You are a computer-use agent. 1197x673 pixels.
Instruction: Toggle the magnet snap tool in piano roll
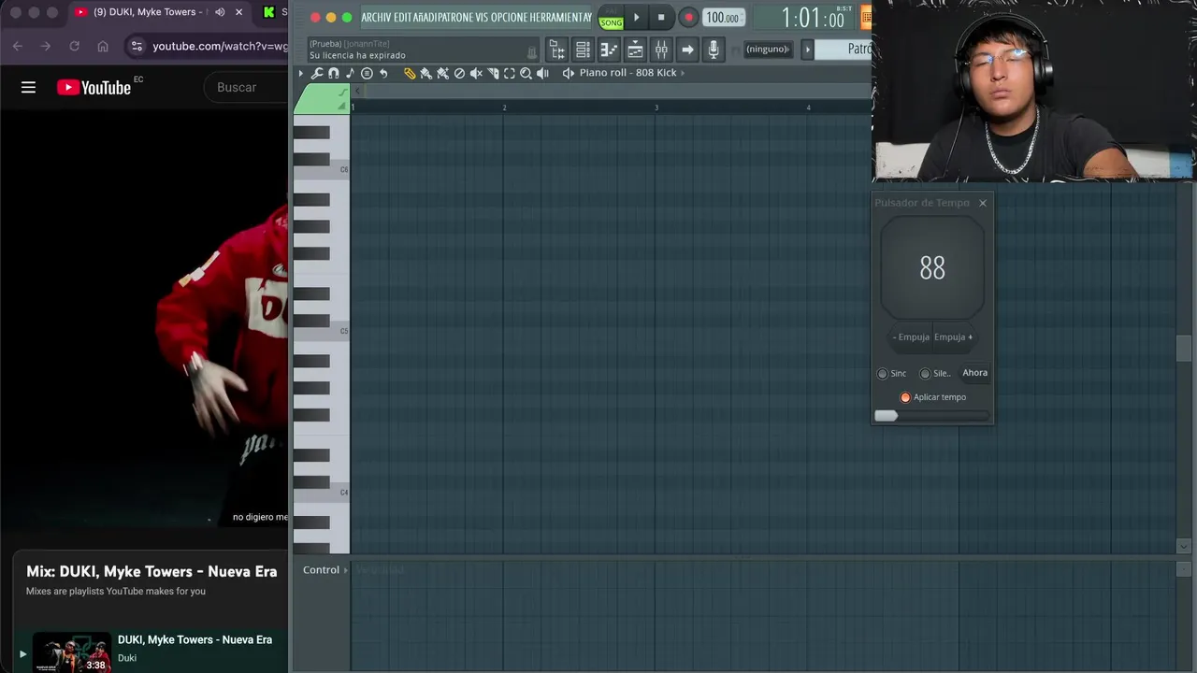pos(334,73)
